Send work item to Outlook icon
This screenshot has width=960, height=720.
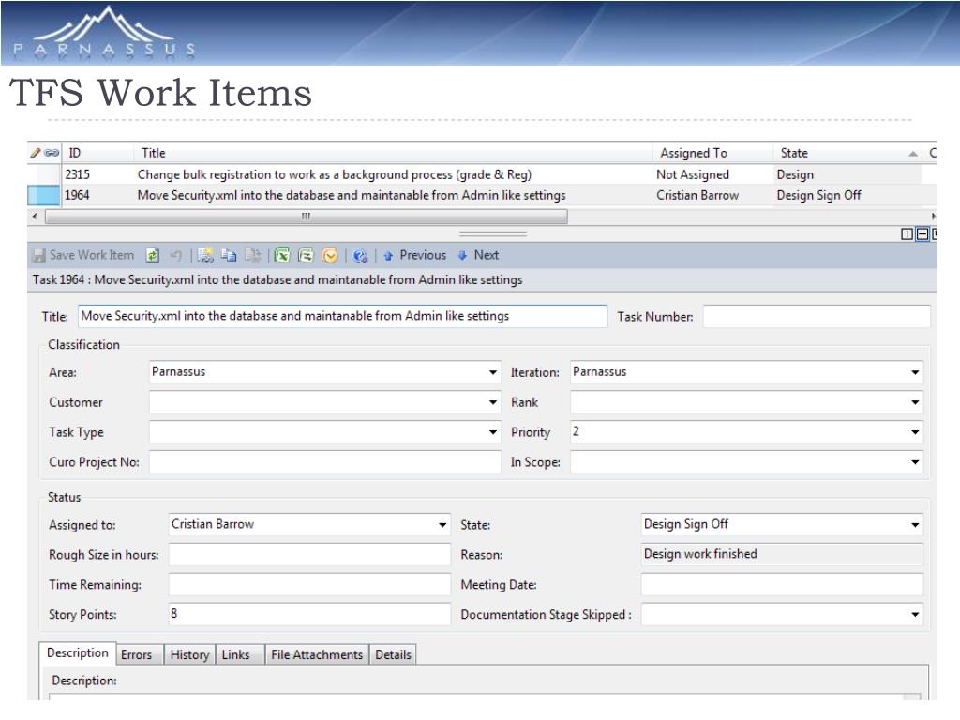329,255
